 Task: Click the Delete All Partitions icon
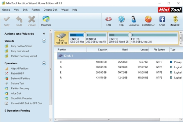click(x=6, y=78)
